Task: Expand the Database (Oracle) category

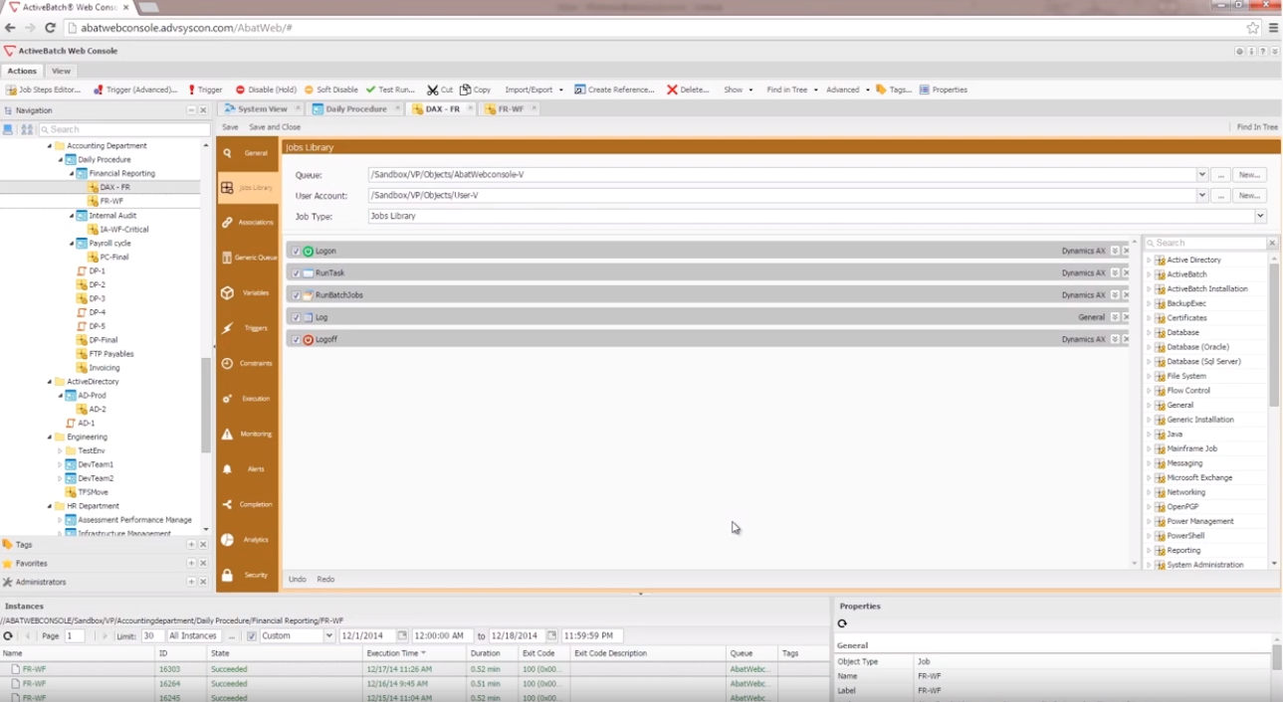Action: click(1147, 346)
